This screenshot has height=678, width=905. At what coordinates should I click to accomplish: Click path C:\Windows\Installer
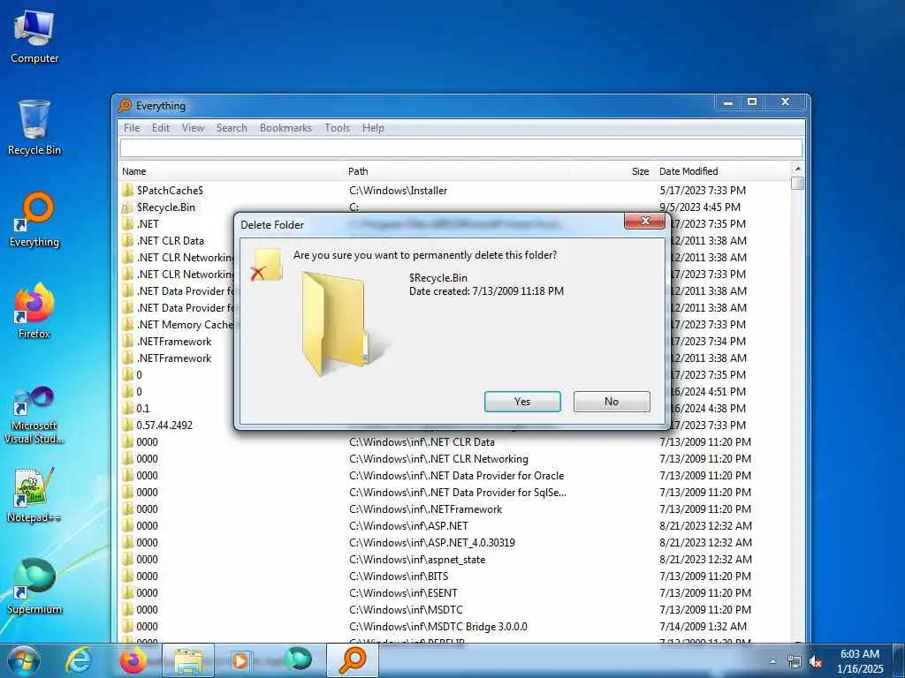tap(399, 191)
